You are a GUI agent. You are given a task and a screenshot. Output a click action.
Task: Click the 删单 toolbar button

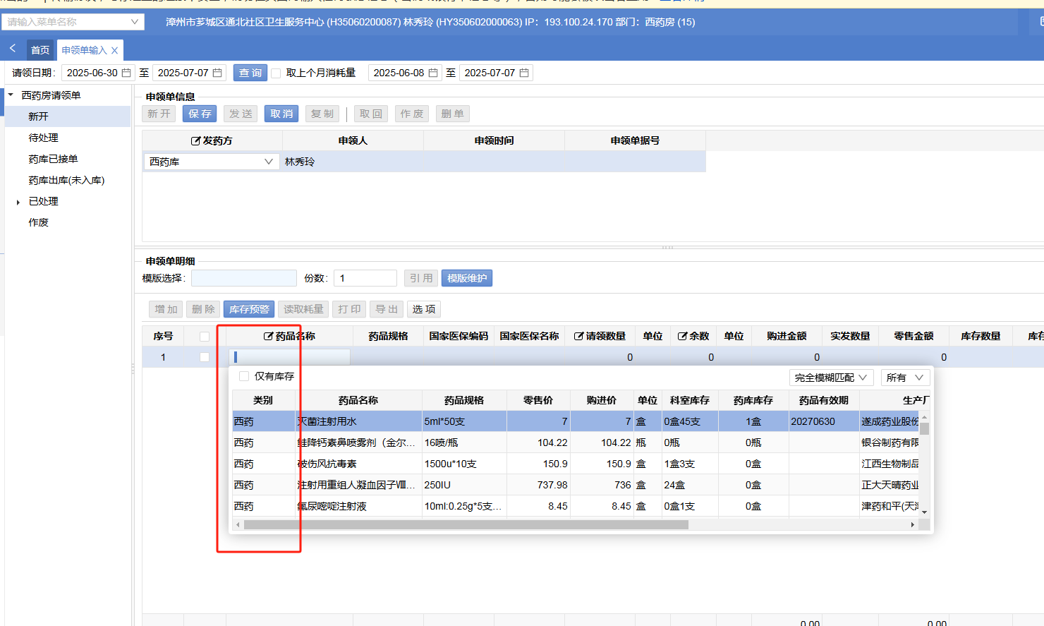[453, 114]
